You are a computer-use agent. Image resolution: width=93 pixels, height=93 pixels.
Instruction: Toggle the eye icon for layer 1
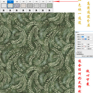pyautogui.click(x=49, y=10)
